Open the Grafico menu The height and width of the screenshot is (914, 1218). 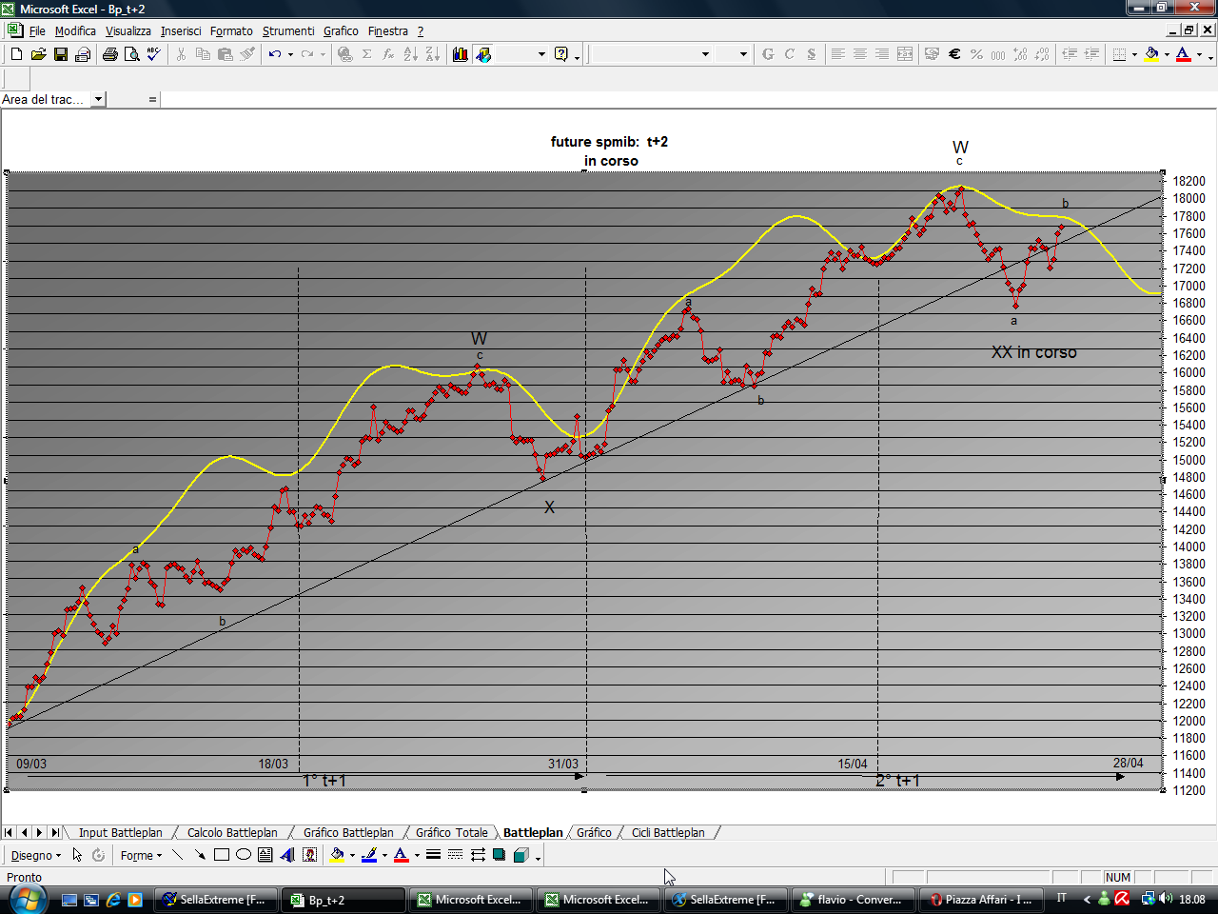341,30
